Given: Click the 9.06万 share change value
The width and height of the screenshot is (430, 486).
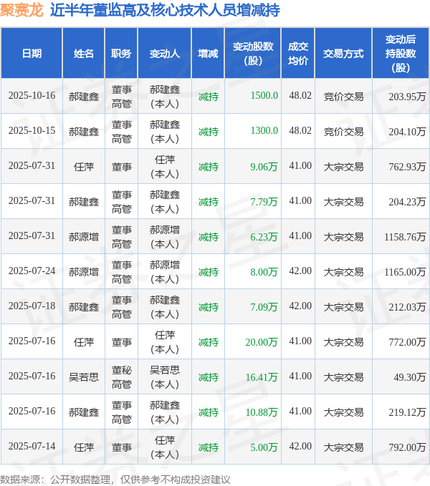Looking at the screenshot, I should (x=264, y=167).
